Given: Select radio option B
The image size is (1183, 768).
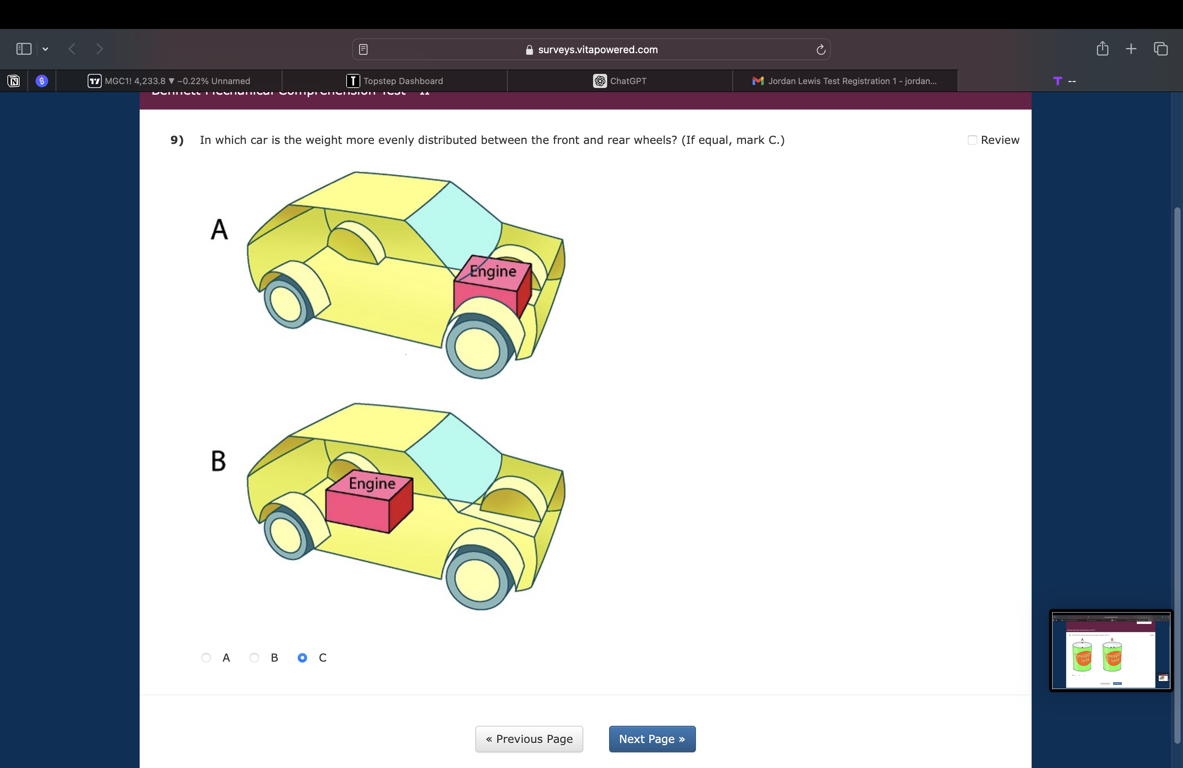Looking at the screenshot, I should [254, 658].
